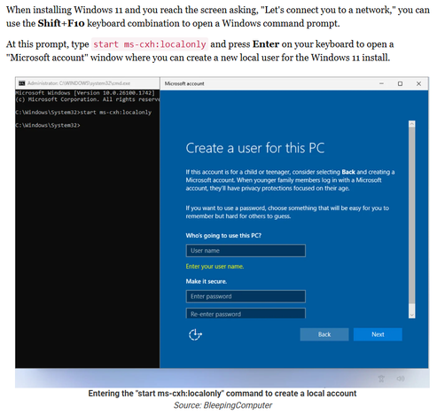Image resolution: width=437 pixels, height=415 pixels.
Task: Click the volume speaker icon in taskbar
Action: (x=401, y=379)
